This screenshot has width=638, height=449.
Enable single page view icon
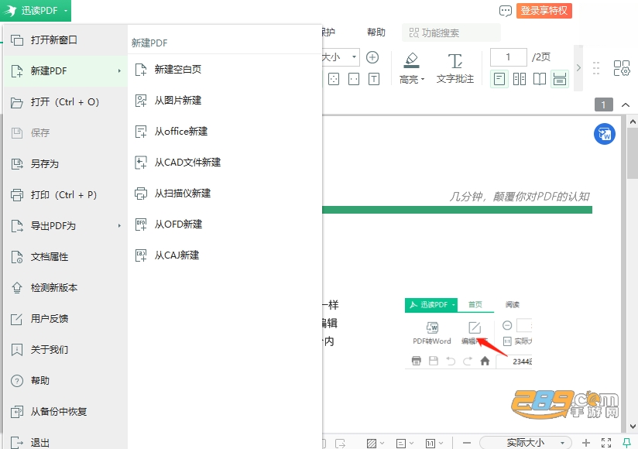[499, 79]
